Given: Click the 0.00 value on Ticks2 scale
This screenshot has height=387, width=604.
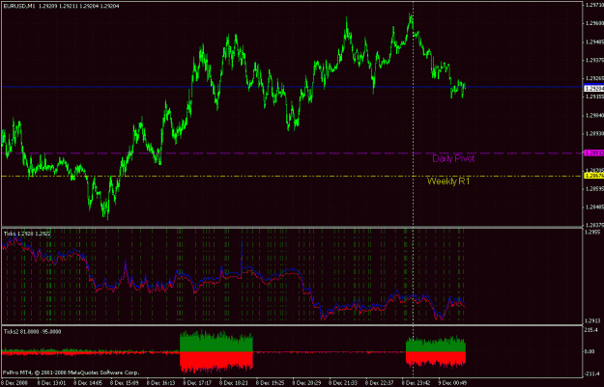Looking at the screenshot, I should (590, 351).
